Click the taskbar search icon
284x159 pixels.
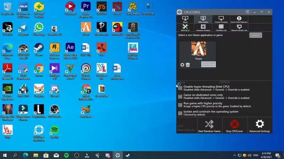click(x=15, y=155)
